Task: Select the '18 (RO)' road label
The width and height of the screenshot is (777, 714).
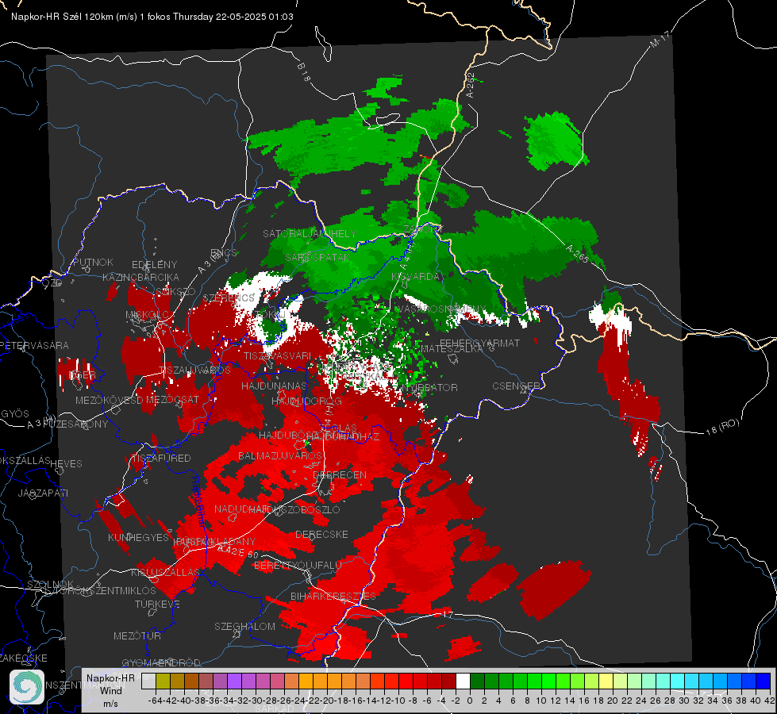Action: (722, 427)
